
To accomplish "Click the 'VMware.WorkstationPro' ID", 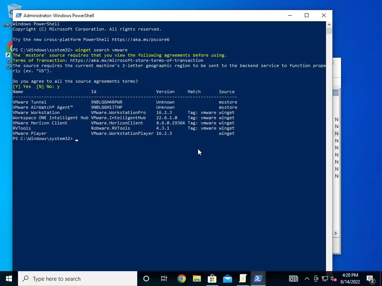I will click(x=118, y=112).
